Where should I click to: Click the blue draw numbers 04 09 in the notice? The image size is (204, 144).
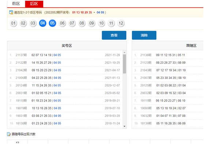click(100, 12)
